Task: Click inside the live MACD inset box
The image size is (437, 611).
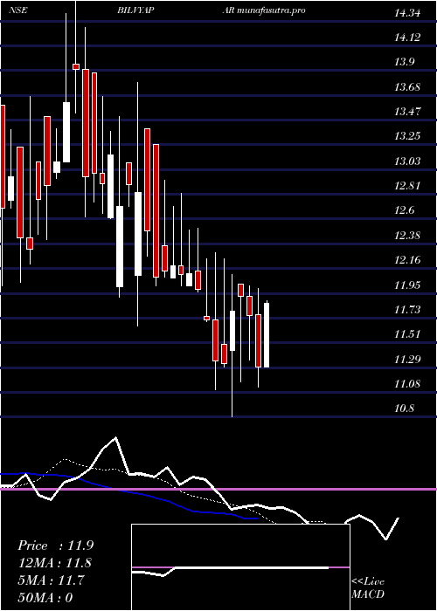Action: click(240, 567)
